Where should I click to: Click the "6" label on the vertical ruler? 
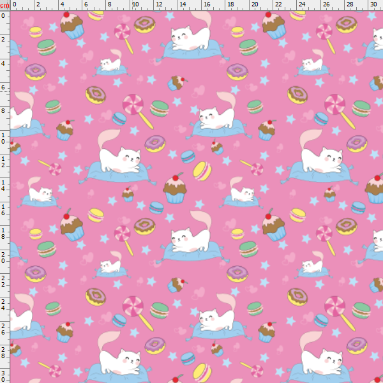coord(3,87)
